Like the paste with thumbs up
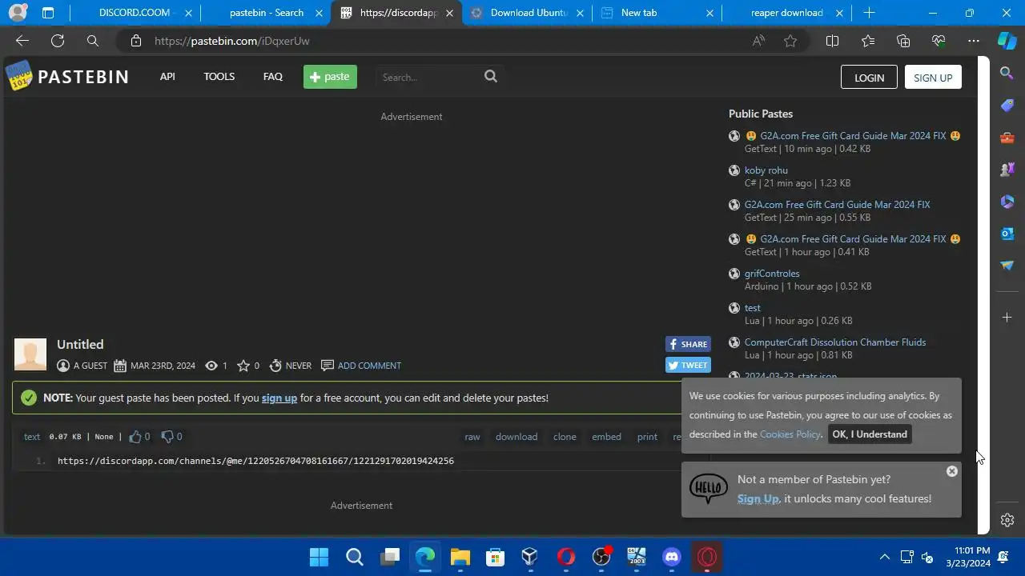The image size is (1025, 576). pyautogui.click(x=135, y=437)
